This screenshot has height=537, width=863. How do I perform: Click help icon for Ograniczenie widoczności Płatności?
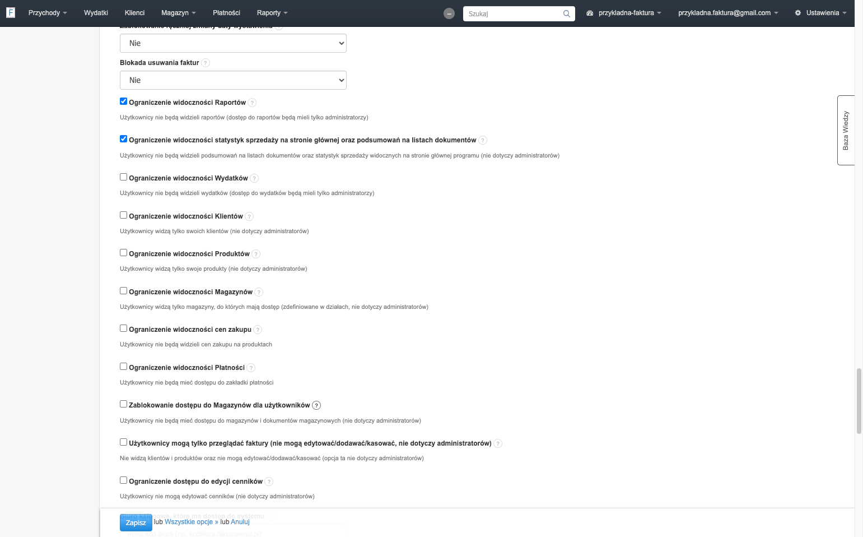coord(251,368)
